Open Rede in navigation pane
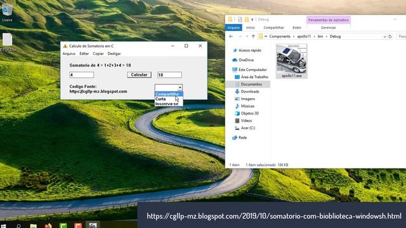Image resolution: width=406 pixels, height=228 pixels. click(240, 138)
